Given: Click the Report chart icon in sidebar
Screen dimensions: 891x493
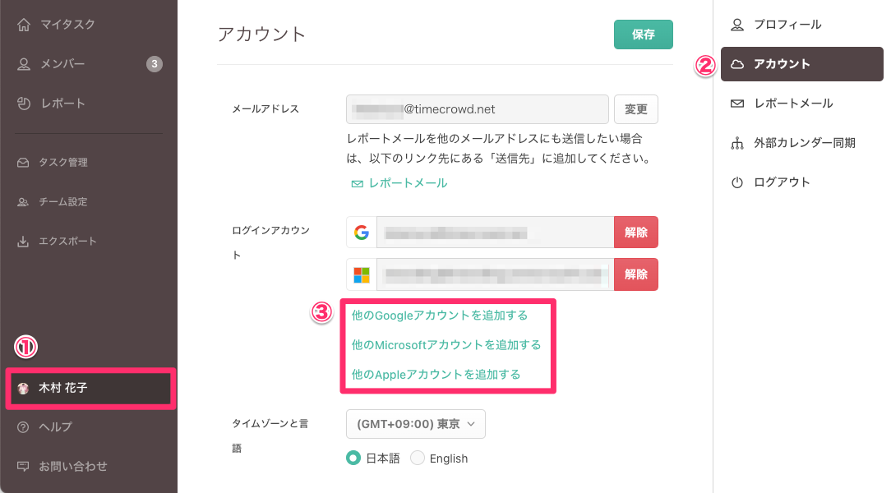Looking at the screenshot, I should 24,104.
